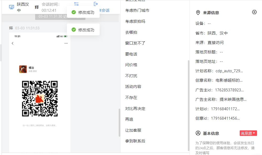This screenshot has width=262, height=155.
Task: Select quick reply 拿到联系后
Action: tap(135, 141)
